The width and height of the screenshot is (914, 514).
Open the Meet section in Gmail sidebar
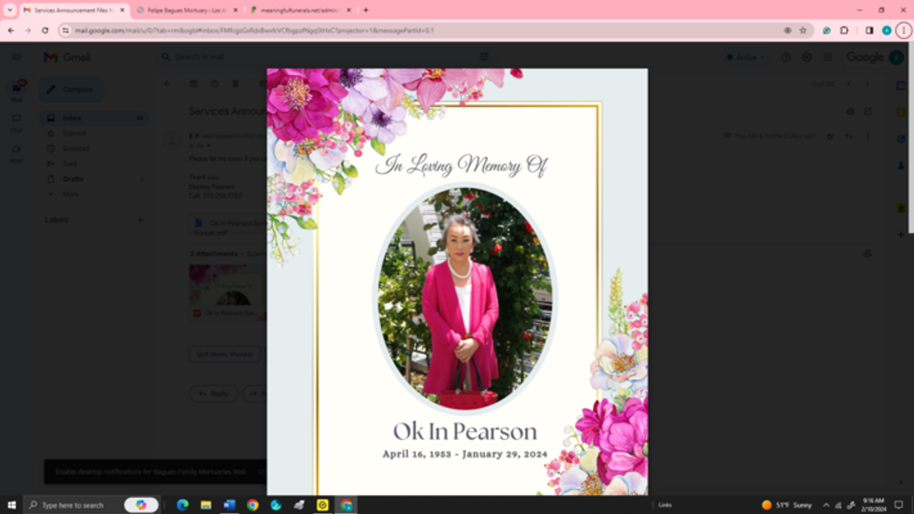pyautogui.click(x=16, y=153)
